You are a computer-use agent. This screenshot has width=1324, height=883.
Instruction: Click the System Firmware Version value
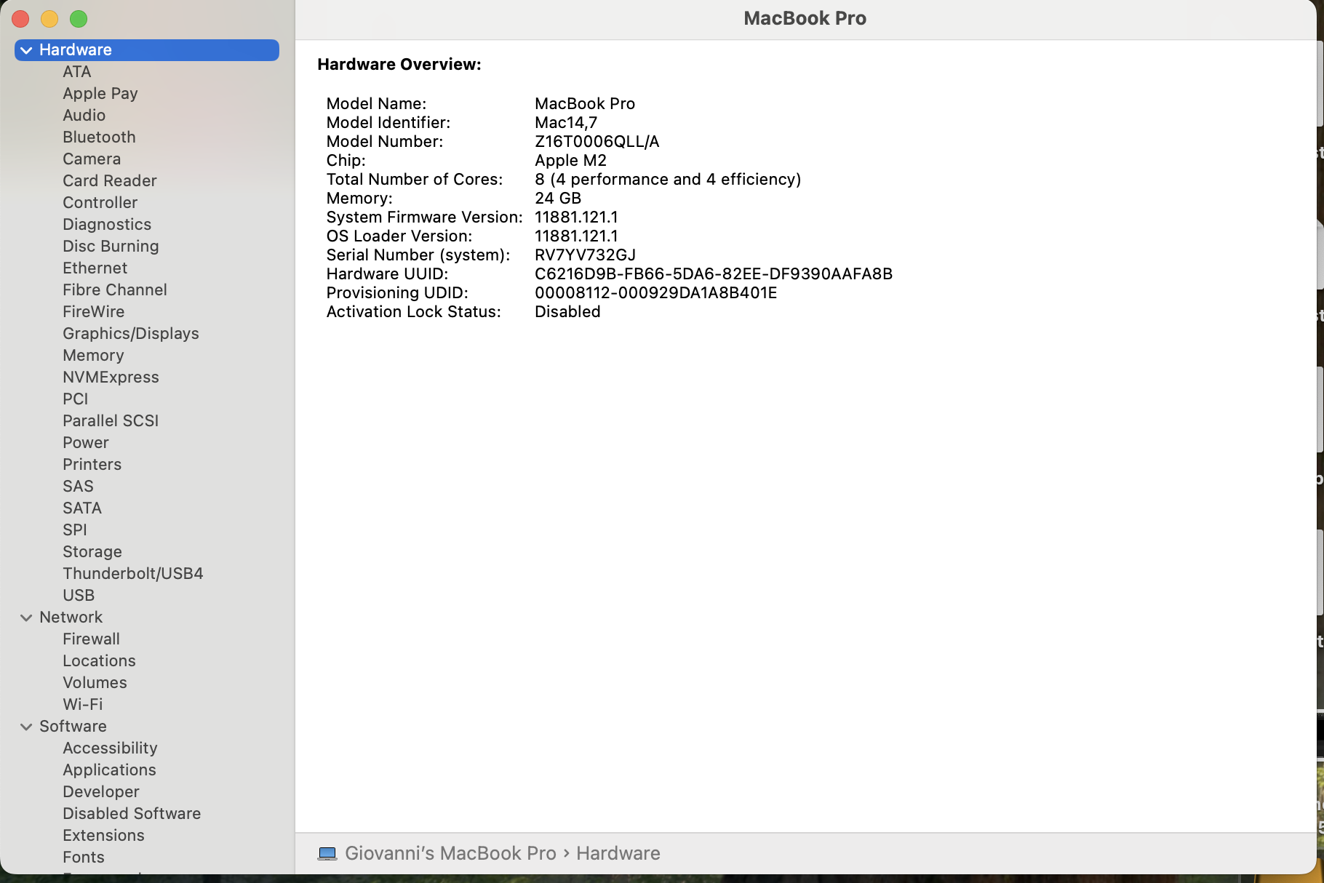click(x=576, y=217)
